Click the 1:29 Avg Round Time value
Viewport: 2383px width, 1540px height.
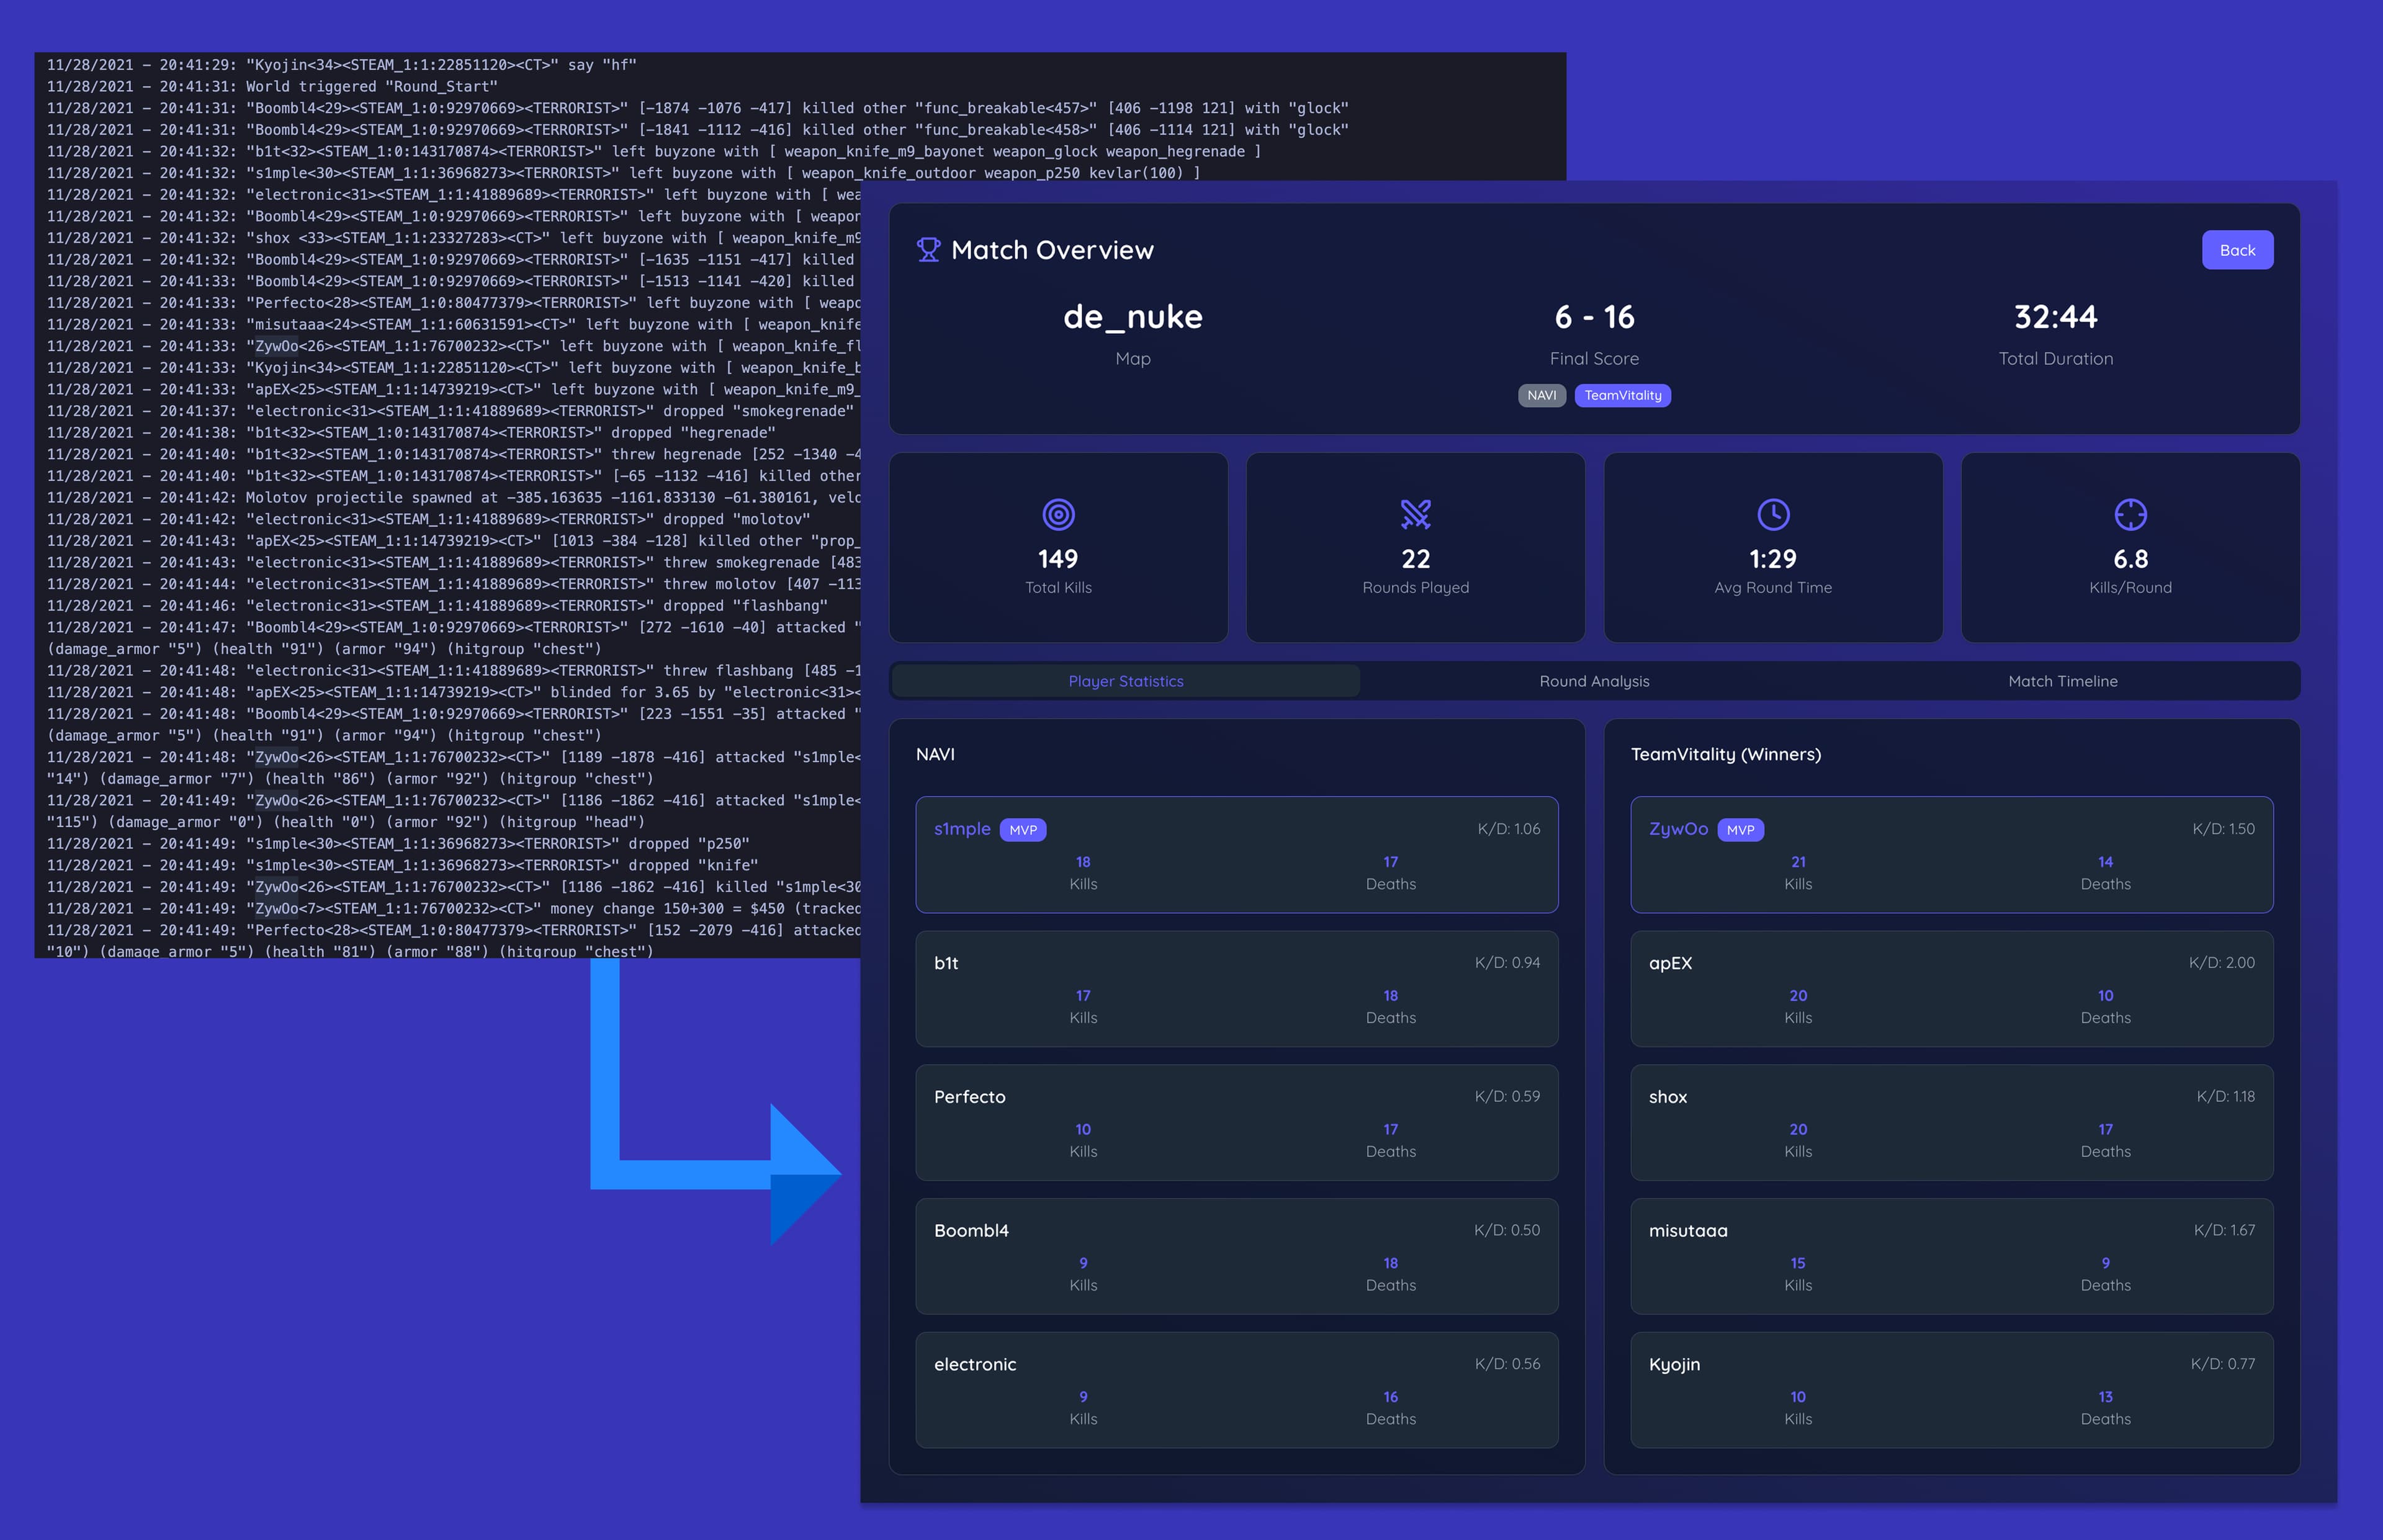click(x=1773, y=559)
